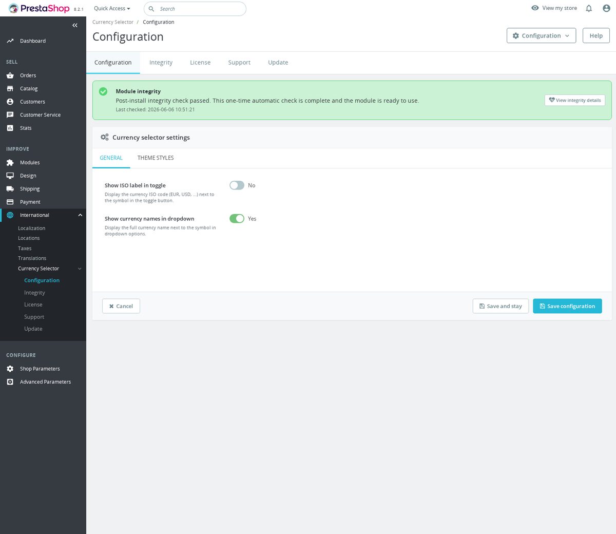Open Localization in the sidebar

pos(31,228)
